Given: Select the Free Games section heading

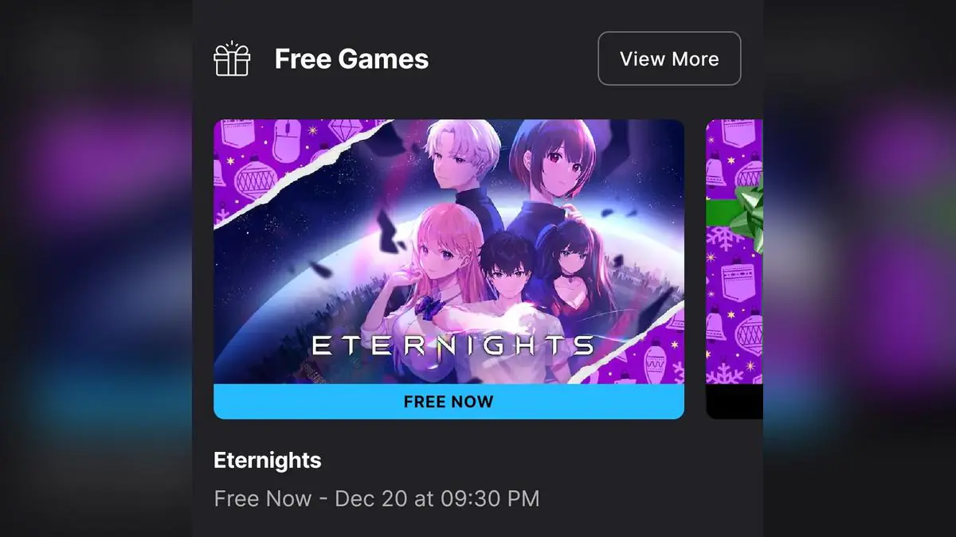Looking at the screenshot, I should [351, 59].
